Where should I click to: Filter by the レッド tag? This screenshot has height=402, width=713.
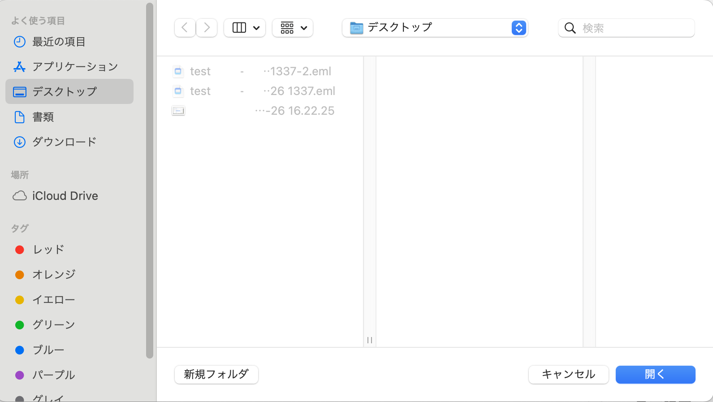tap(69, 250)
